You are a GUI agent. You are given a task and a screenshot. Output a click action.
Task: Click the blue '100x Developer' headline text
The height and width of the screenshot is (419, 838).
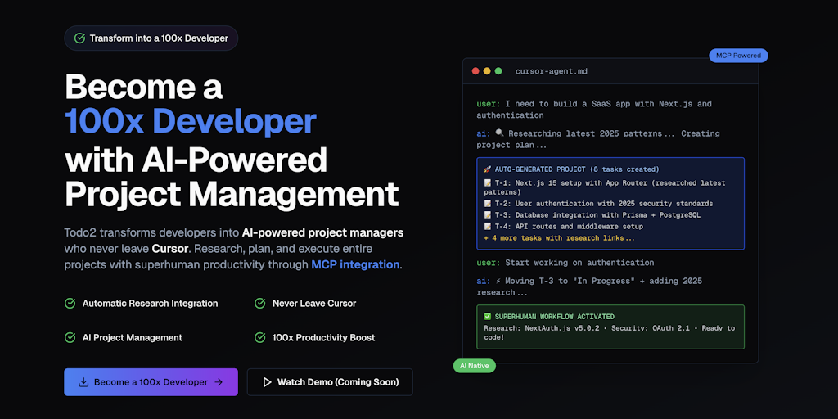click(190, 121)
